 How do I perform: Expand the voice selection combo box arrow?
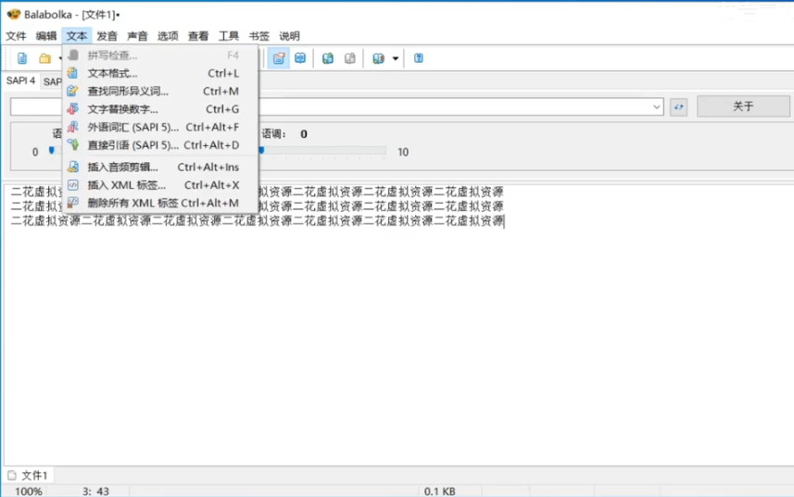[656, 106]
